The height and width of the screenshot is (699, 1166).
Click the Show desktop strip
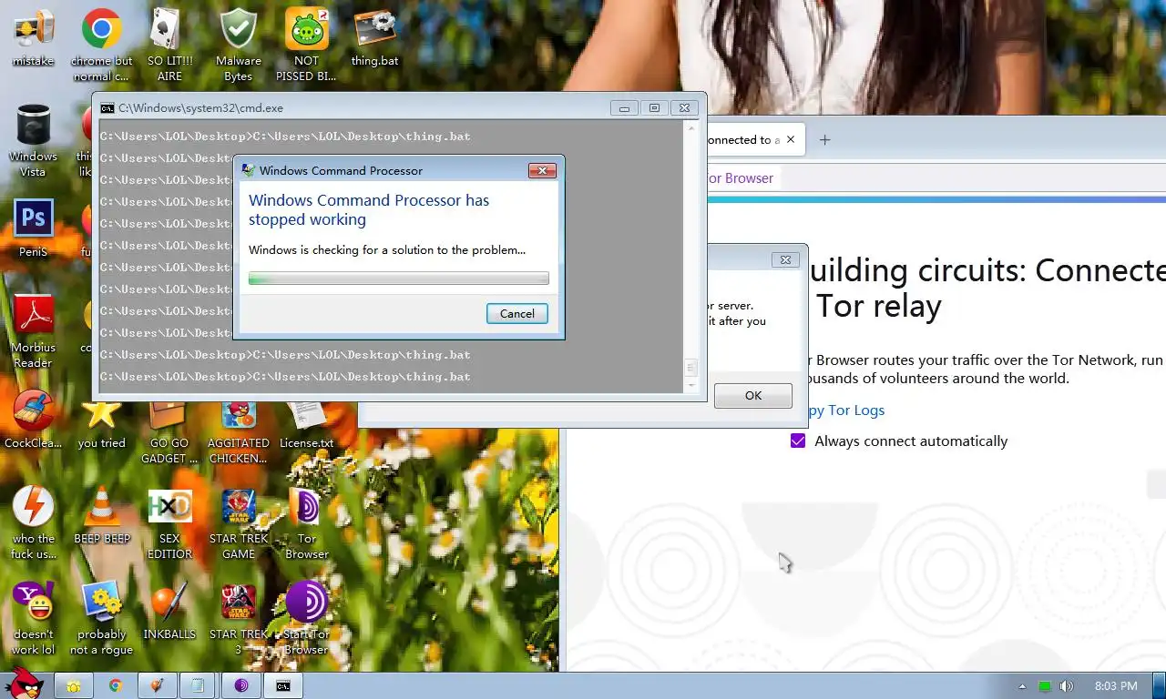(1159, 686)
